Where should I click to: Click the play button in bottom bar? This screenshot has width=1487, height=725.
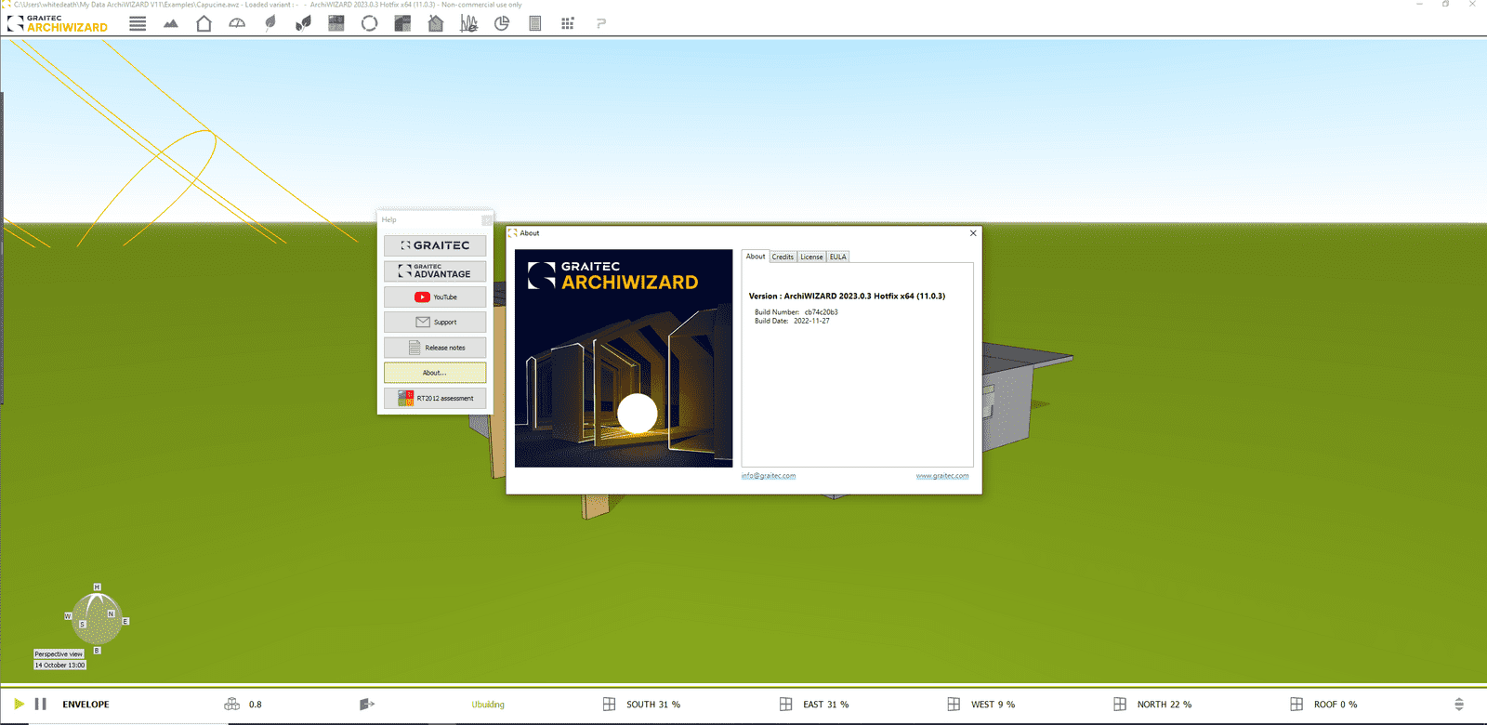[x=19, y=704]
